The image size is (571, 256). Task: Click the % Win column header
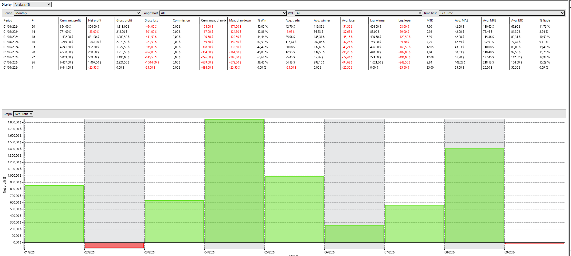click(270, 20)
